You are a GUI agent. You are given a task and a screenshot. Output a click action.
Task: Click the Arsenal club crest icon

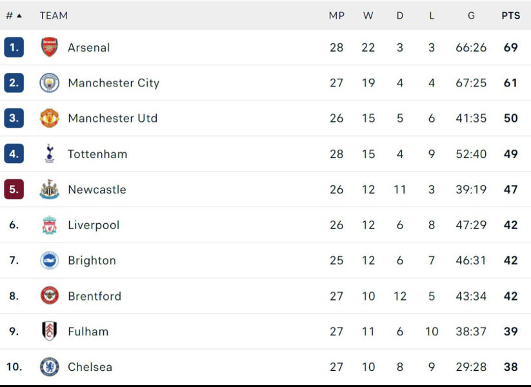[50, 48]
